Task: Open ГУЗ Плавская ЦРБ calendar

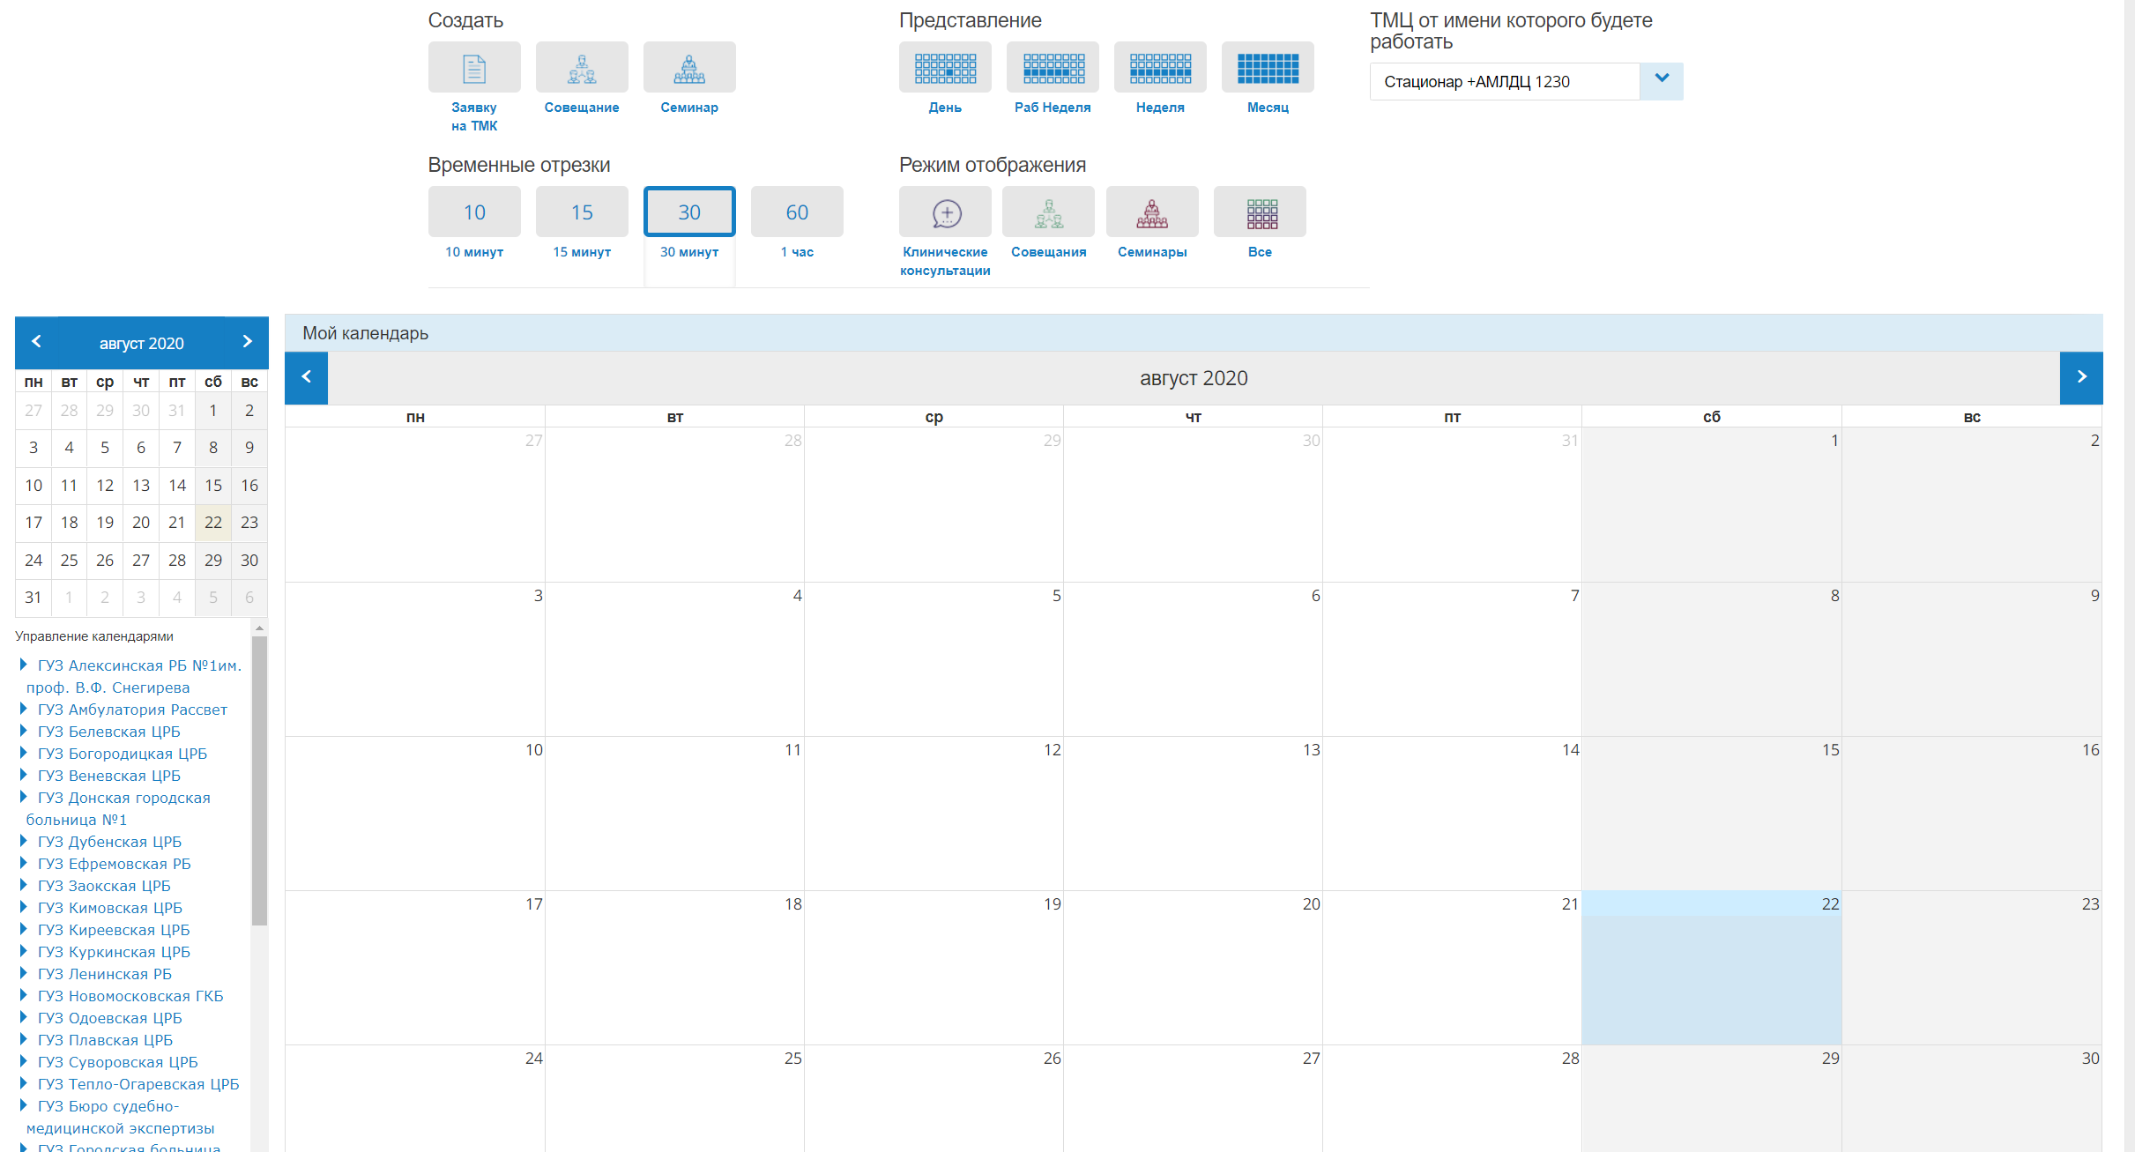Action: pyautogui.click(x=106, y=1040)
